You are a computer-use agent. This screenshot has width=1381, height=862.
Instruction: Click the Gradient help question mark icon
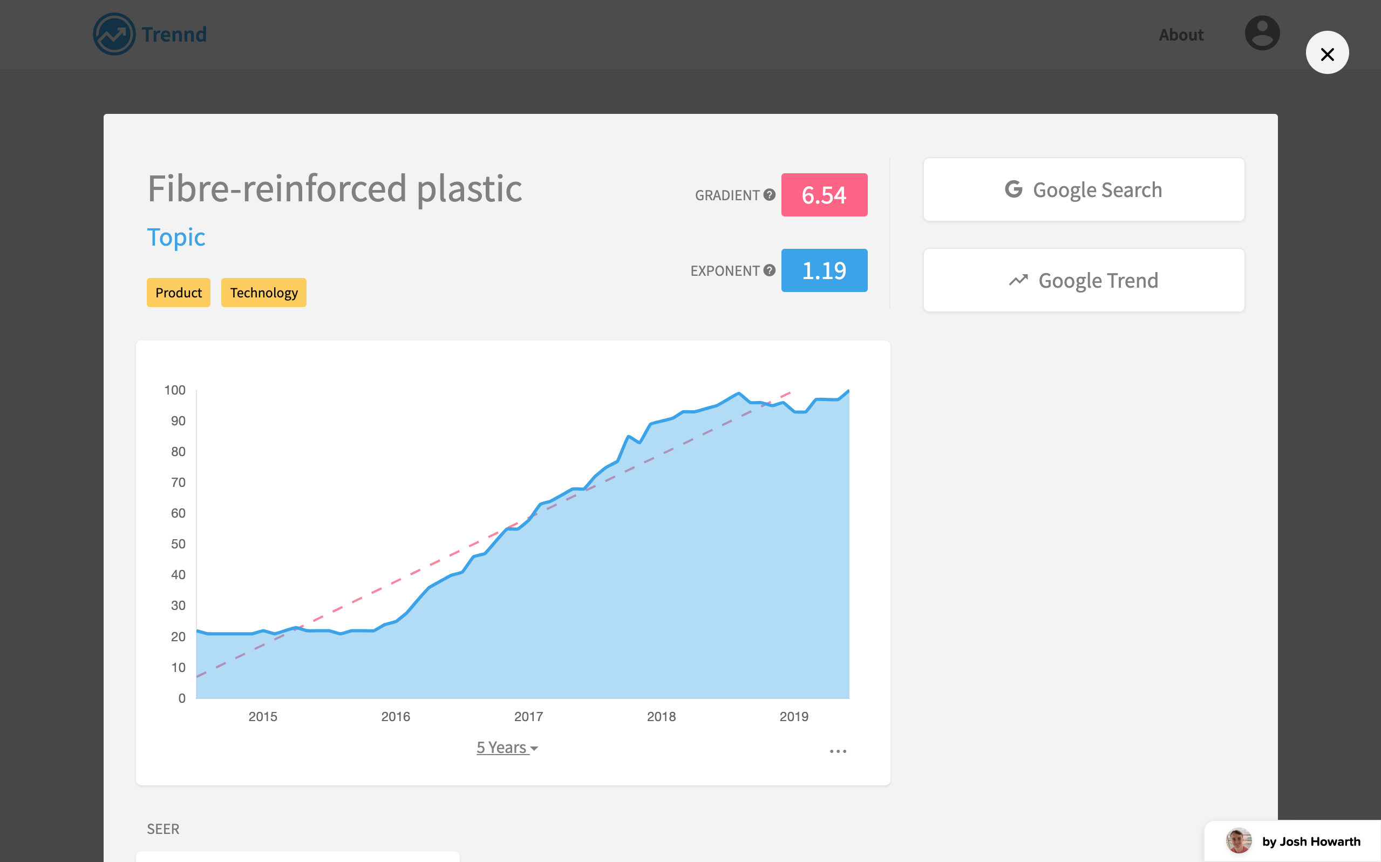tap(770, 195)
